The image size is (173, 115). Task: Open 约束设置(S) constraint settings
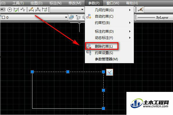pyautogui.click(x=109, y=53)
